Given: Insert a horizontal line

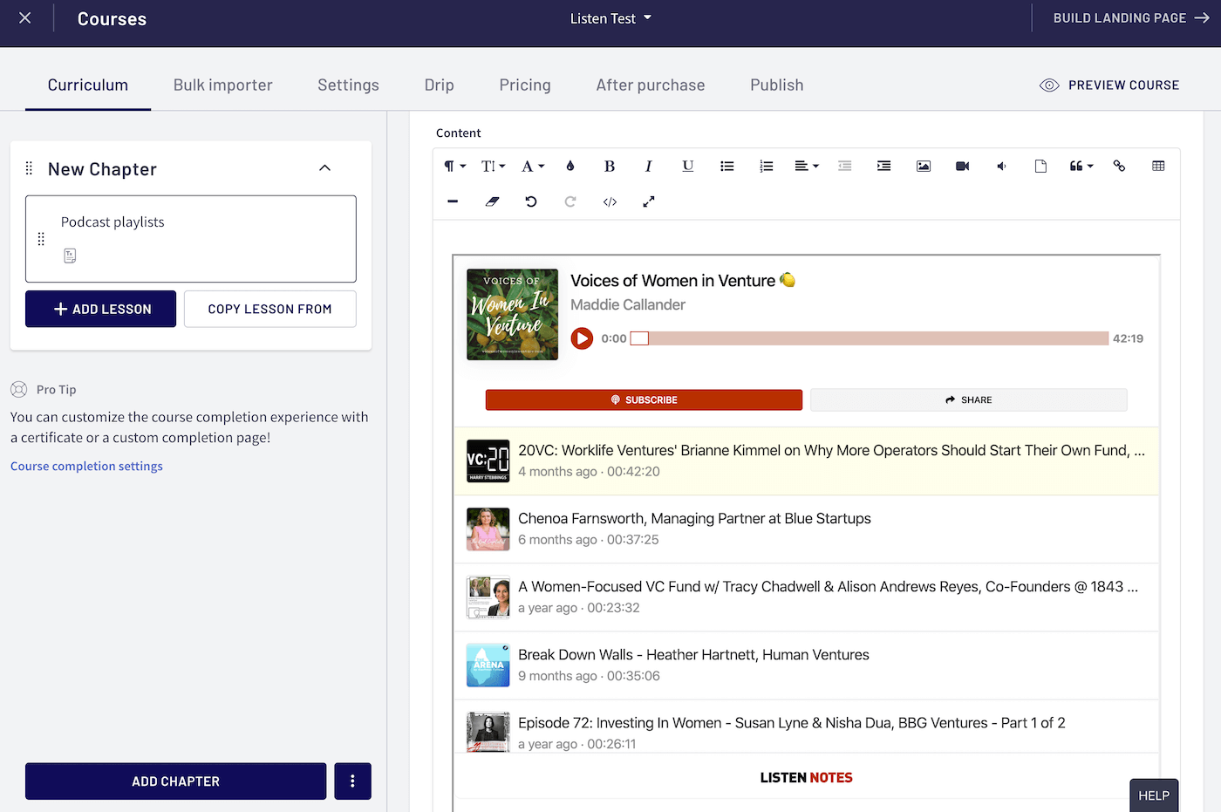Looking at the screenshot, I should tap(453, 201).
